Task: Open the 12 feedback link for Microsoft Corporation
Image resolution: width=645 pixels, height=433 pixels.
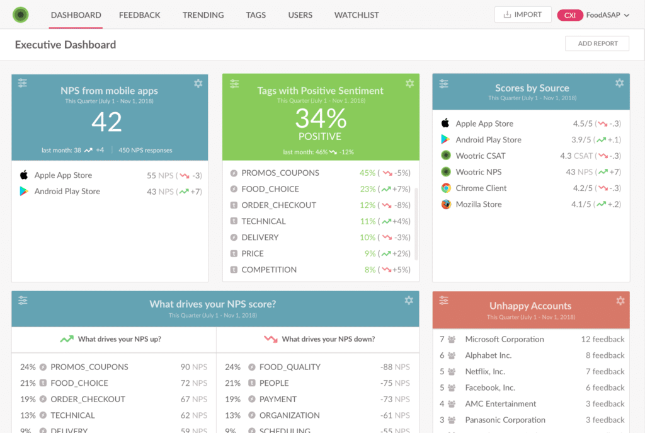Action: [x=603, y=339]
